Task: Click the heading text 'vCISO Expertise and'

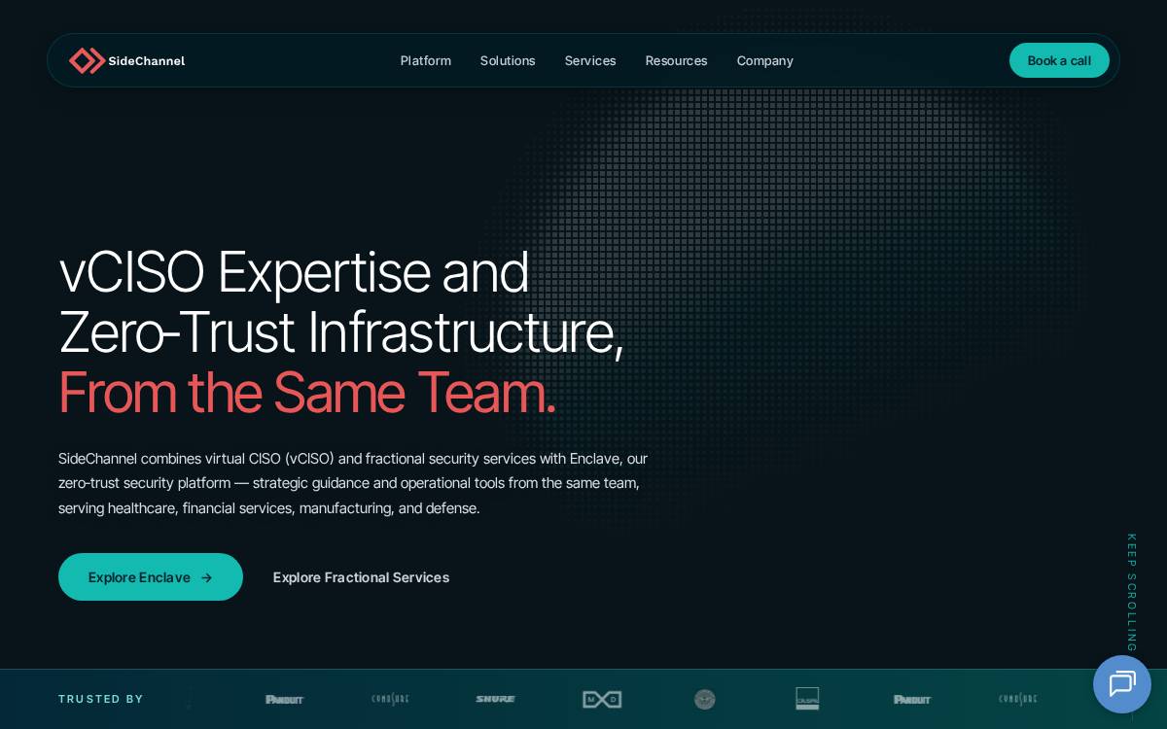Action: click(x=294, y=272)
